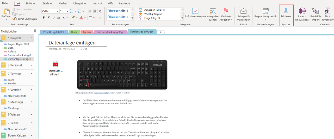Add a new section with plus tab

point(161,32)
